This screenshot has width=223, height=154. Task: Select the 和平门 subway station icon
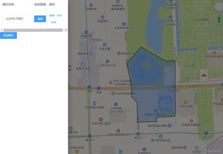coord(138,134)
